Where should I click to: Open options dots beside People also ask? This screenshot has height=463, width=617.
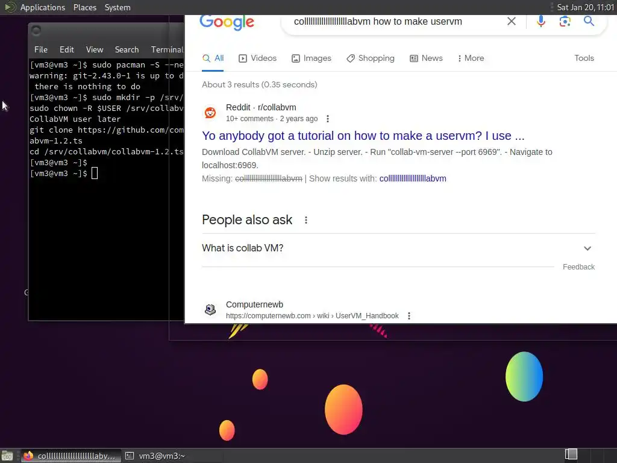pyautogui.click(x=306, y=220)
